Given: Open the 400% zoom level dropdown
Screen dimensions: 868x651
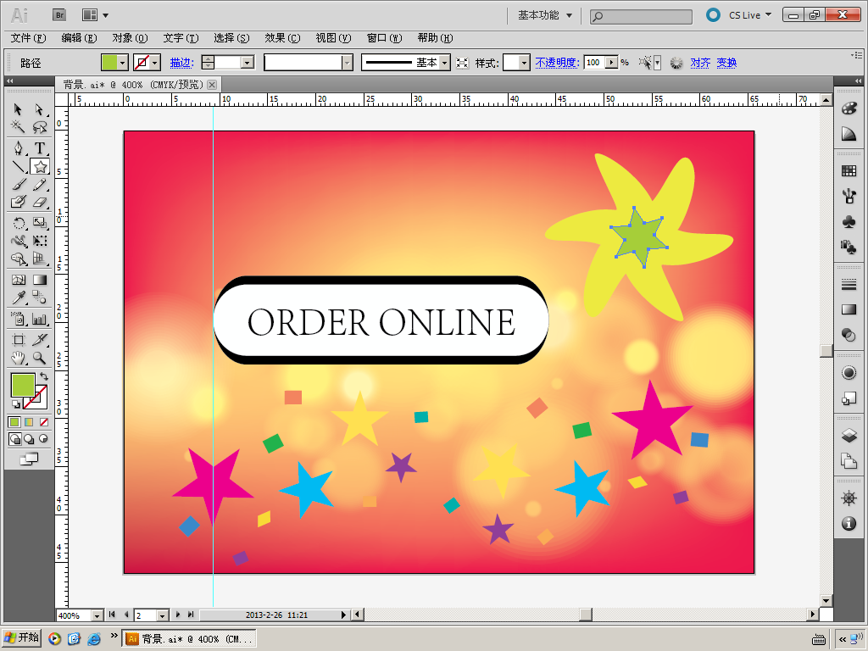Looking at the screenshot, I should point(97,615).
